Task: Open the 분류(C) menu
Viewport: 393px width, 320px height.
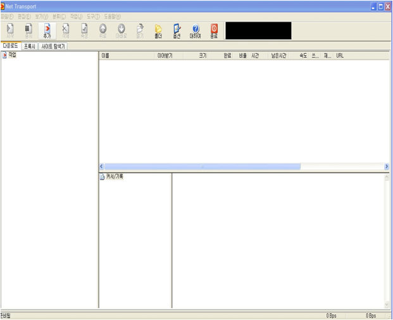Action: coord(59,17)
